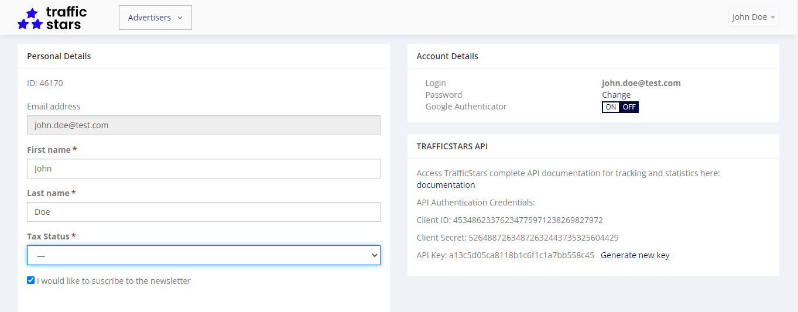Click Generate new key
The height and width of the screenshot is (312, 798).
point(635,255)
